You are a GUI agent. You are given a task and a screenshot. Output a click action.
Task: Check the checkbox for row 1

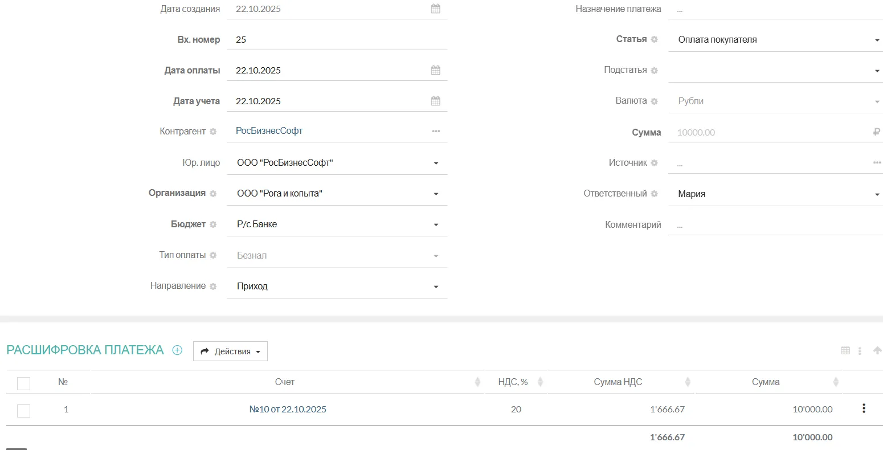23,410
